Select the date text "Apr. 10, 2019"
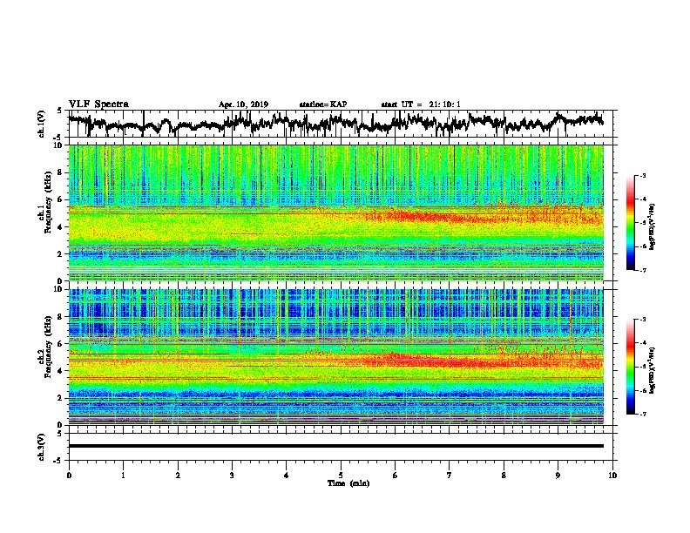The image size is (690, 533). (243, 105)
